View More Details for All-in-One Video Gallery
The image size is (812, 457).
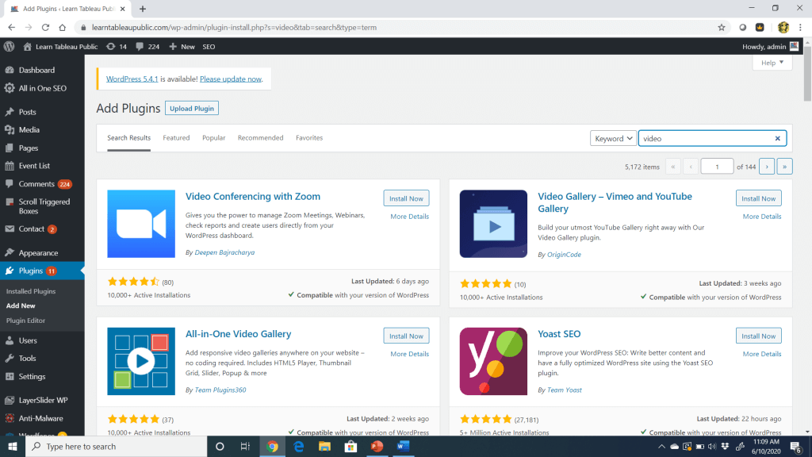coord(410,354)
